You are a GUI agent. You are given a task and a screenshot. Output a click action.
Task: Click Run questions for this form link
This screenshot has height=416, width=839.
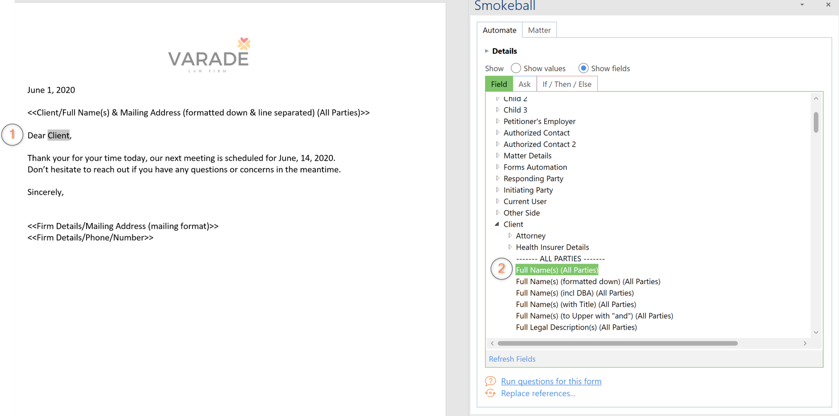coord(551,381)
